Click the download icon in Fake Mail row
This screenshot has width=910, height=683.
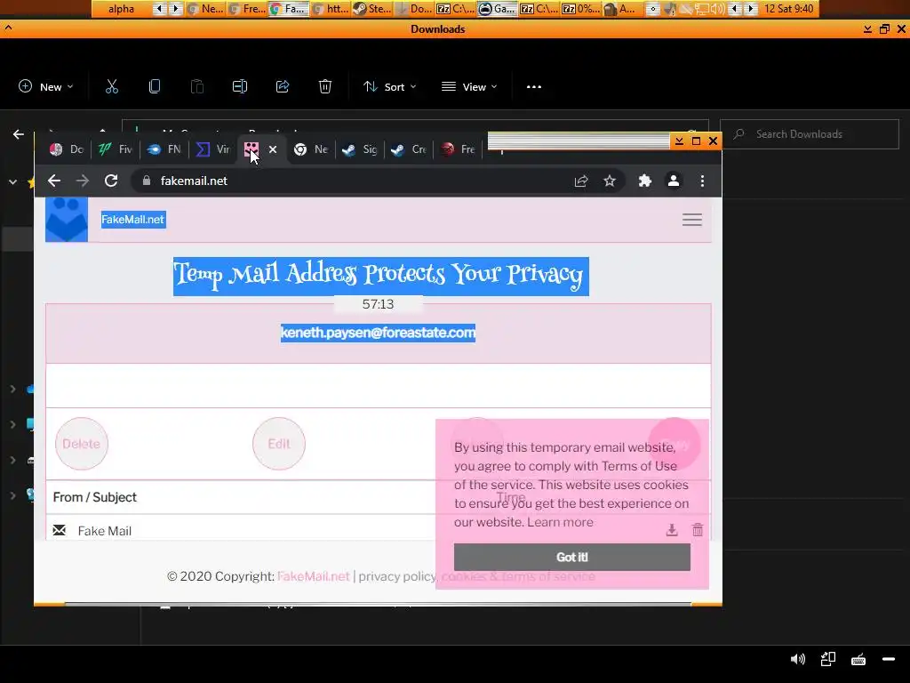672,530
